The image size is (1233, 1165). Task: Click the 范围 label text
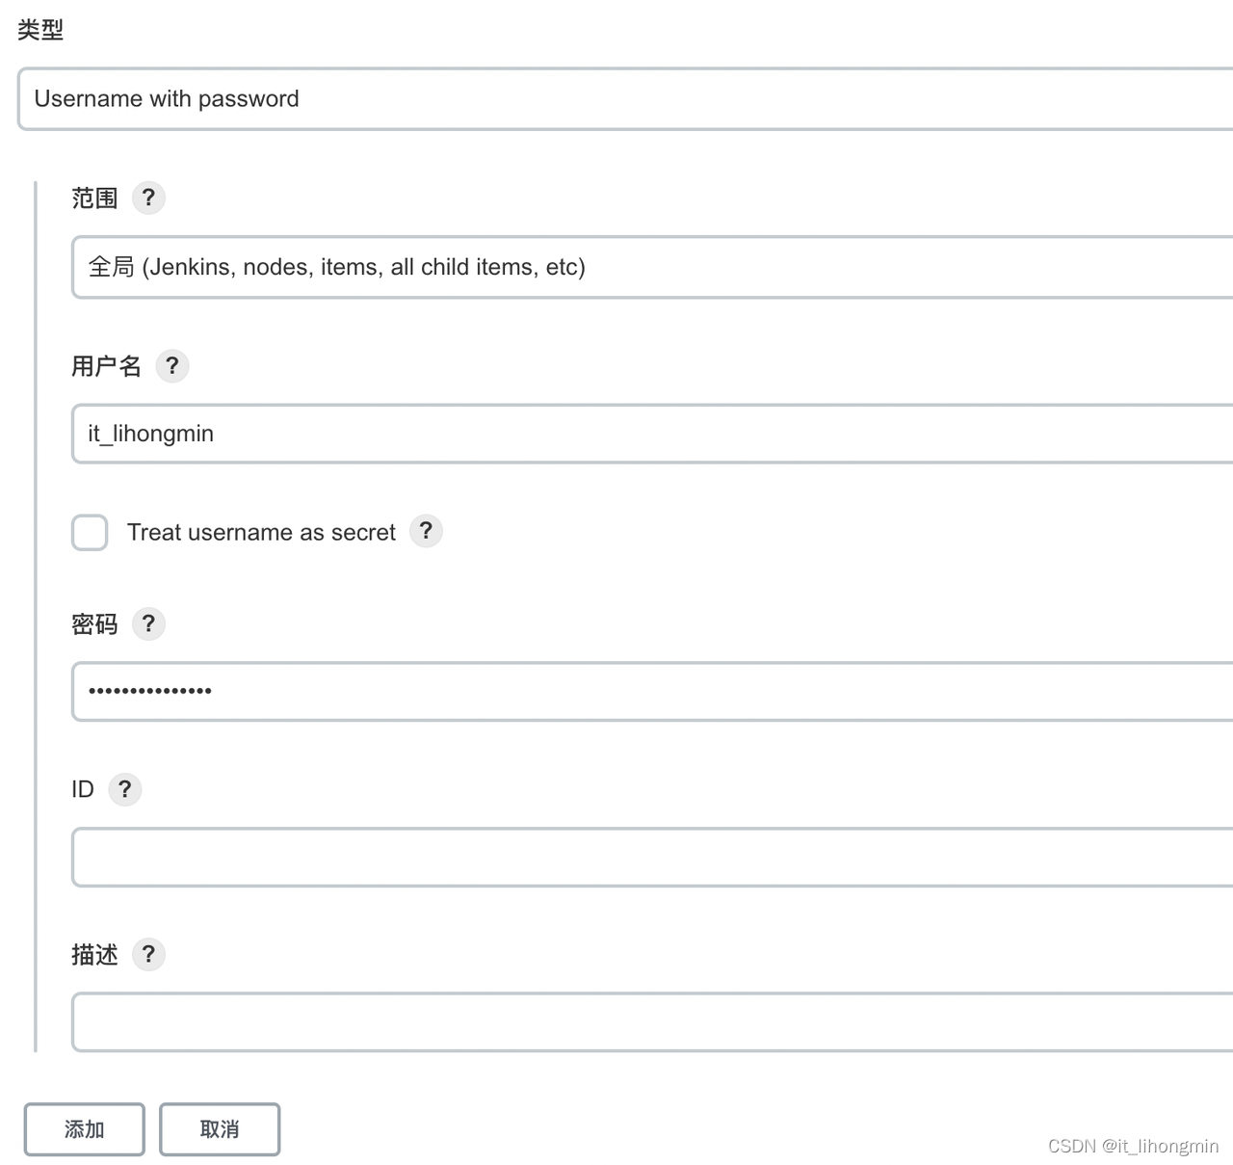pos(94,199)
